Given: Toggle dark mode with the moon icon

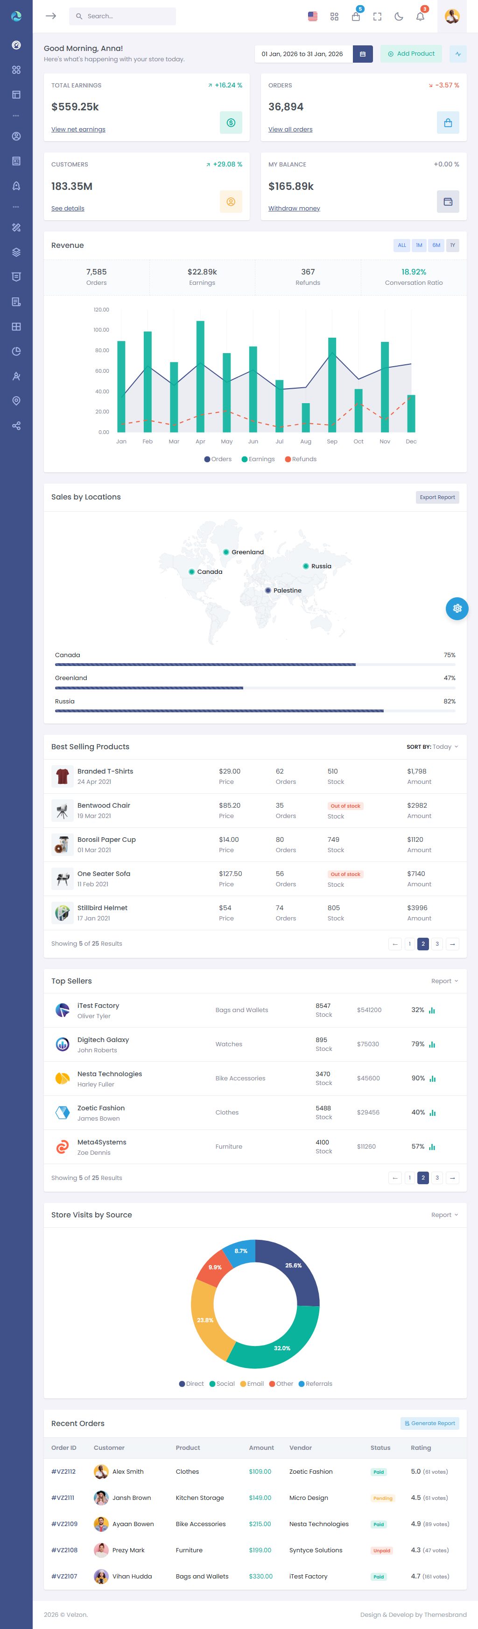Looking at the screenshot, I should (399, 16).
